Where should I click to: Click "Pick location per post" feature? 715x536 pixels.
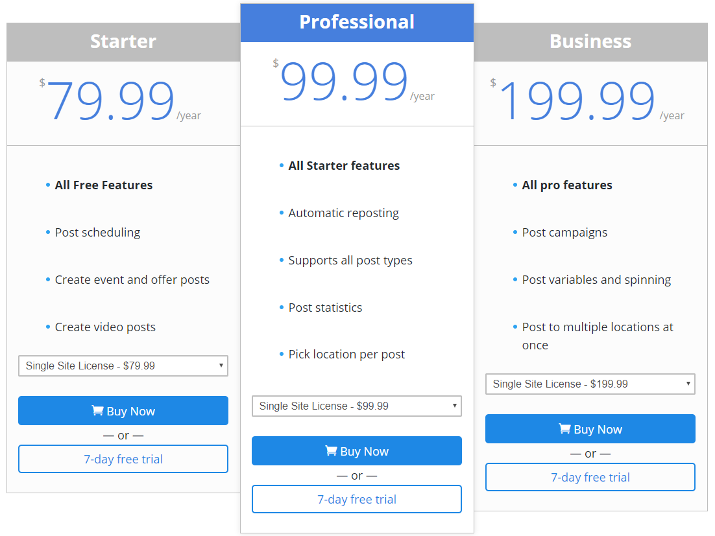pyautogui.click(x=346, y=355)
